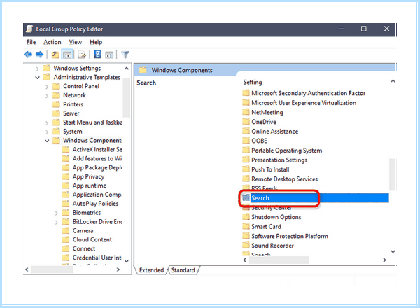
Task: Click the Back arrow toolbar icon
Action: point(28,55)
